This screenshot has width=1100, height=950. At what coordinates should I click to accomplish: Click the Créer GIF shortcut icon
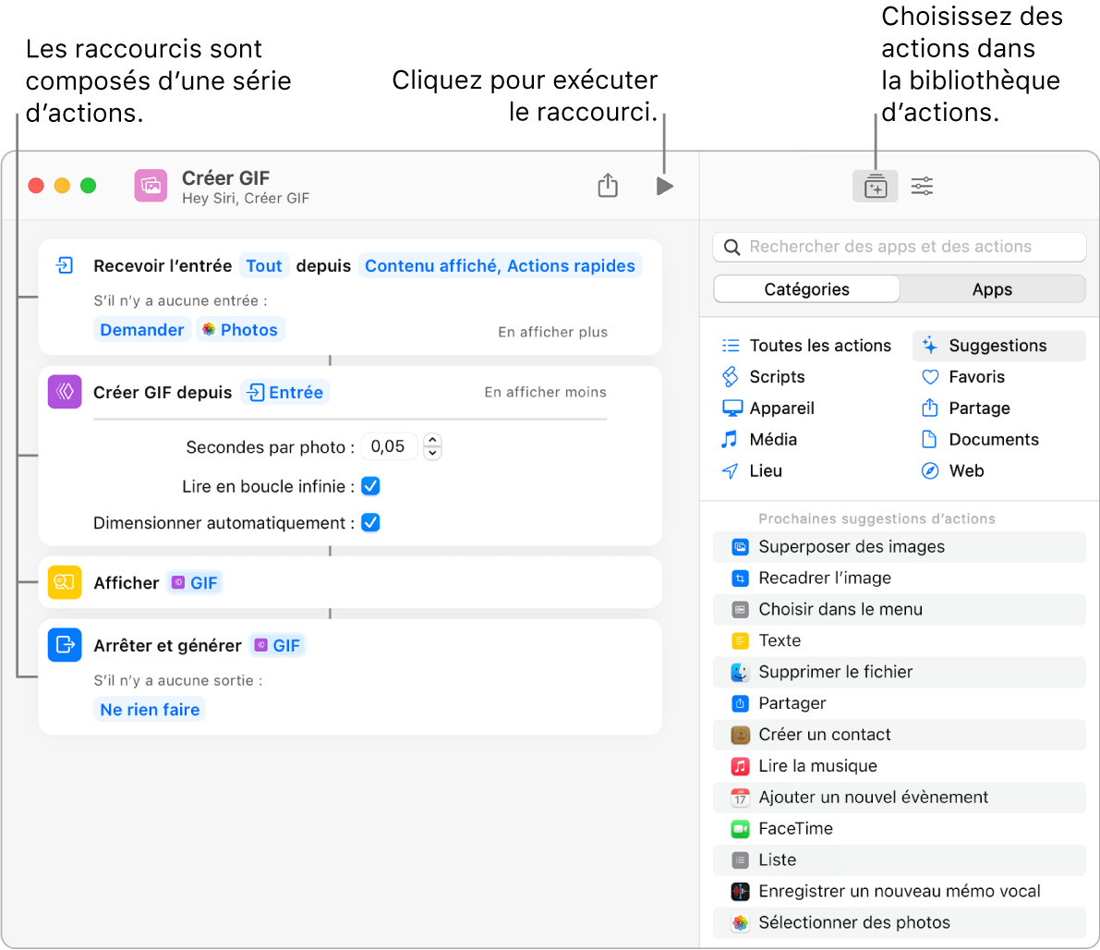(x=151, y=186)
